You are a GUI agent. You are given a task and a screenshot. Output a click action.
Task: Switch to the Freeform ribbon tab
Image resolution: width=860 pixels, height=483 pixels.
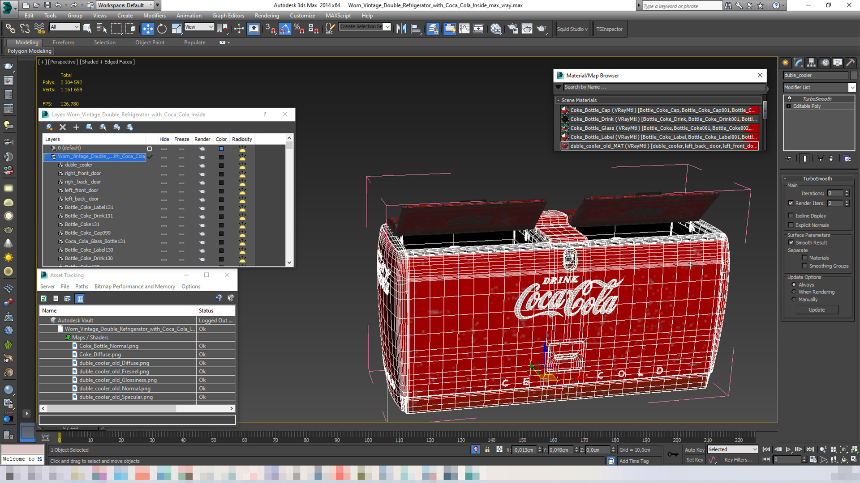point(64,42)
